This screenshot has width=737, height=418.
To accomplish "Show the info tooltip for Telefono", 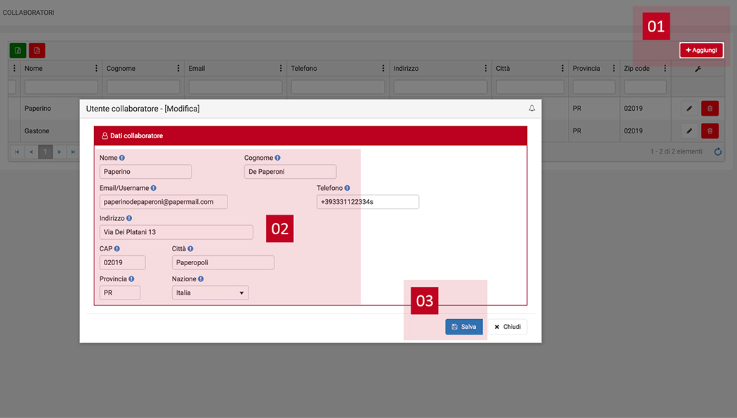I will click(x=347, y=188).
